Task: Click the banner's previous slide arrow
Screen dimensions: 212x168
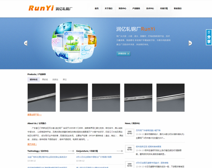Action: tap(26, 43)
